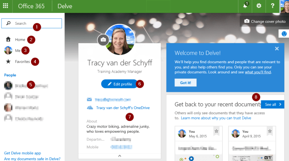
Task: Open Favorites in the left navigation
Action: click(x=22, y=61)
